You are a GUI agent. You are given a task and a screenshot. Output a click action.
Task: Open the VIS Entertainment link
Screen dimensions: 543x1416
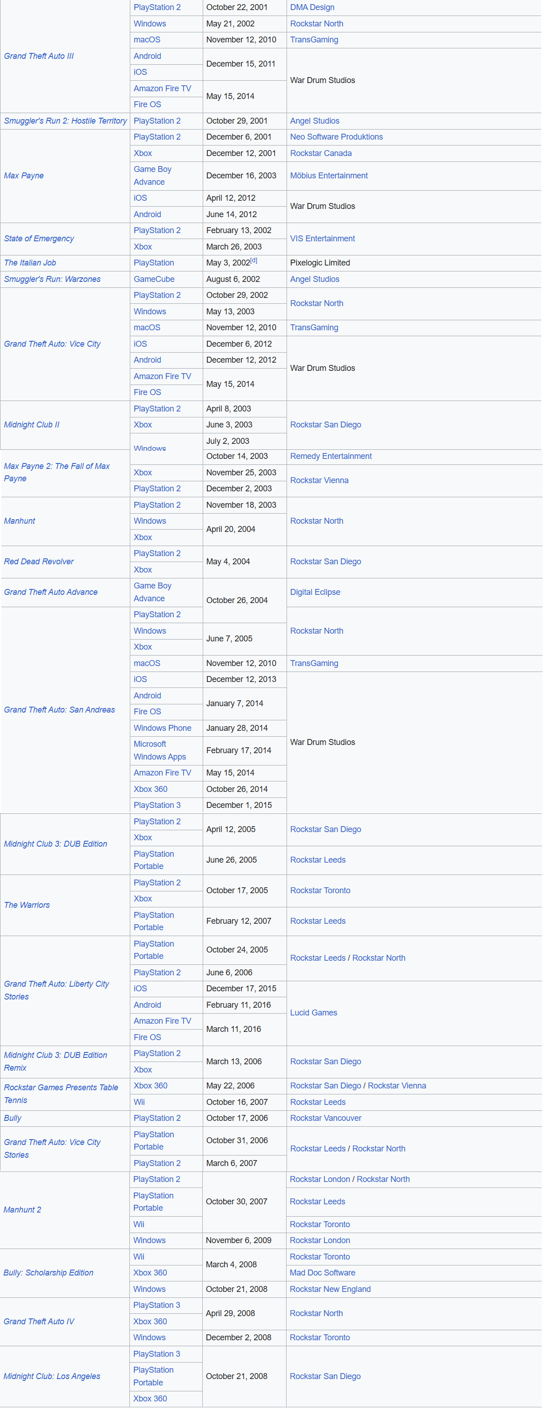(x=322, y=239)
